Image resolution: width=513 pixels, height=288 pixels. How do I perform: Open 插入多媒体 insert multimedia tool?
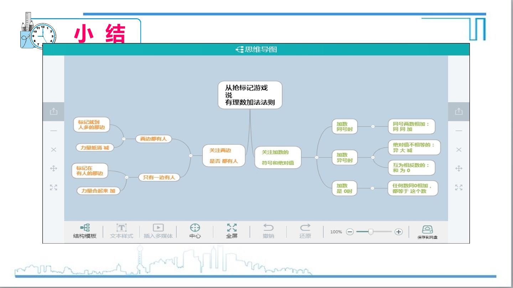pos(158,231)
